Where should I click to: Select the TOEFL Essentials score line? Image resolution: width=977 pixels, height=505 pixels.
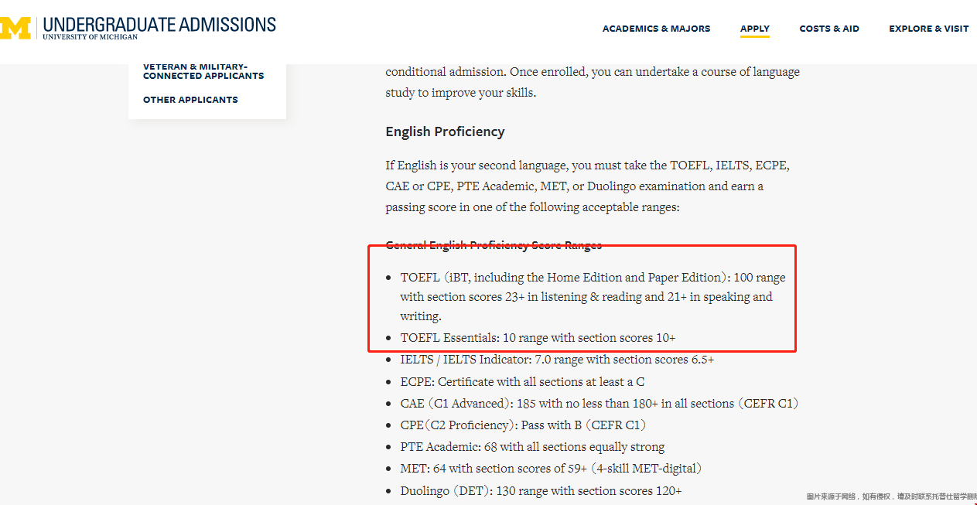click(538, 338)
